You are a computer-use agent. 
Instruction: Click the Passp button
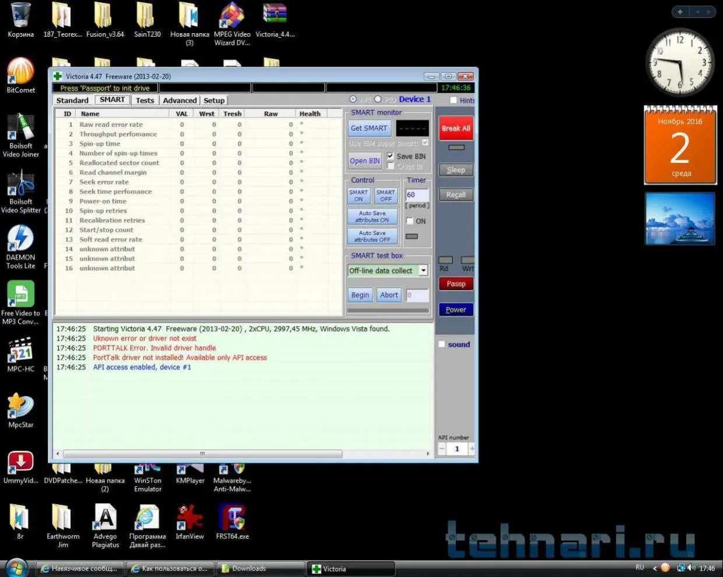coord(456,284)
